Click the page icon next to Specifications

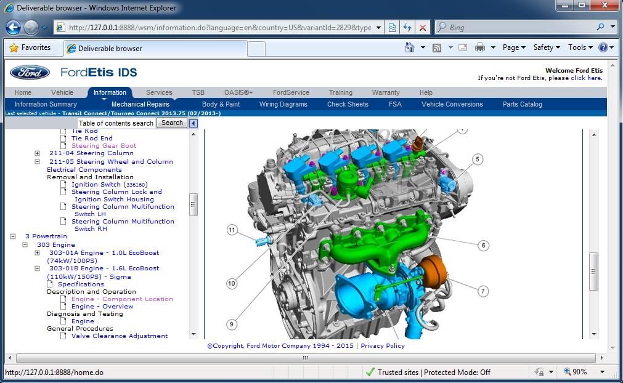point(50,284)
